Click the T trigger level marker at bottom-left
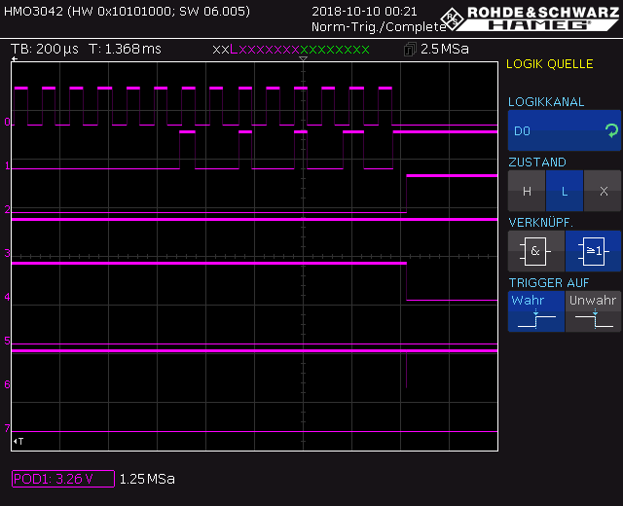This screenshot has width=623, height=506. (18, 441)
